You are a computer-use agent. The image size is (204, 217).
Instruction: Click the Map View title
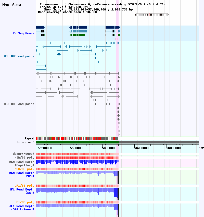pyautogui.click(x=12, y=5)
